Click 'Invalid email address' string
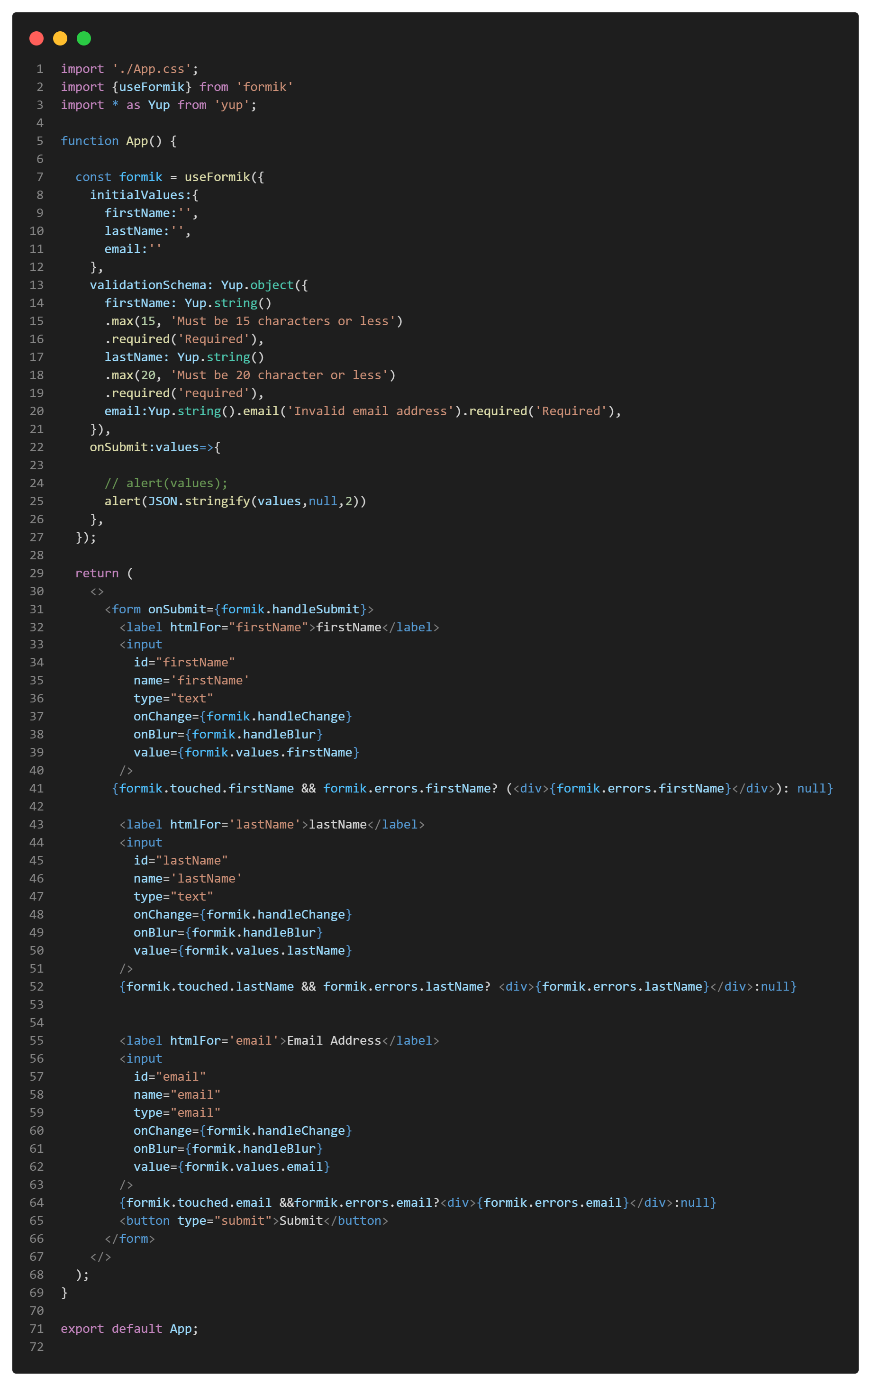Screen dimensions: 871x1385 pos(370,411)
